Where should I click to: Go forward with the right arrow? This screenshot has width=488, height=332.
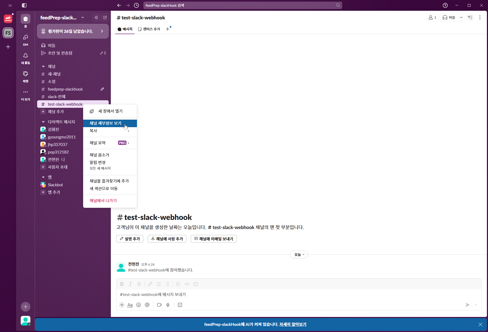128,5
